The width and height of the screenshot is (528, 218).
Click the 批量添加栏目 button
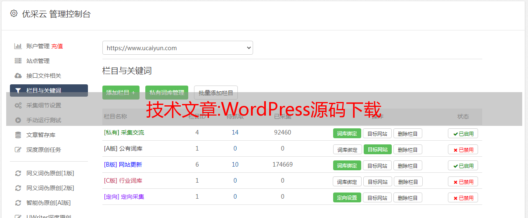pyautogui.click(x=216, y=93)
